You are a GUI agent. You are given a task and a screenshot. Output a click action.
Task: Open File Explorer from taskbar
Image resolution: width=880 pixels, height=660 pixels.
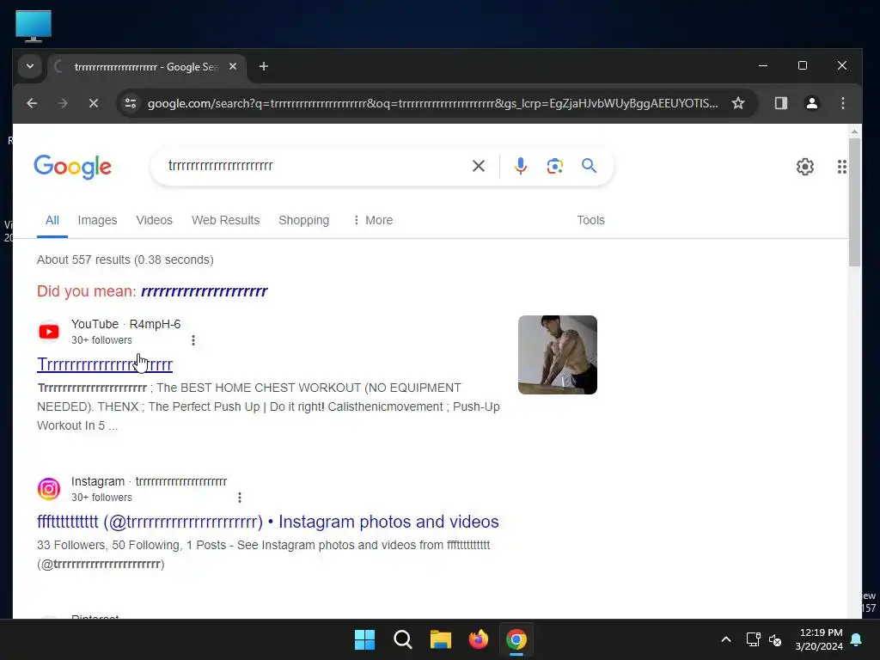click(x=441, y=639)
